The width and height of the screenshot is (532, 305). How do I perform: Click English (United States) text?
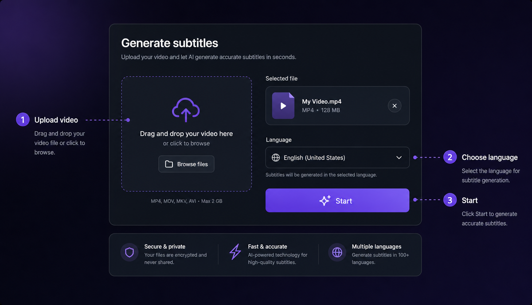pos(314,157)
